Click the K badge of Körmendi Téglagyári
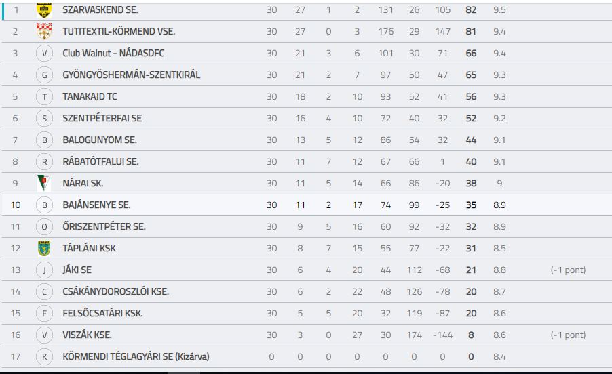Screen dimensions: 612x374 (44, 356)
